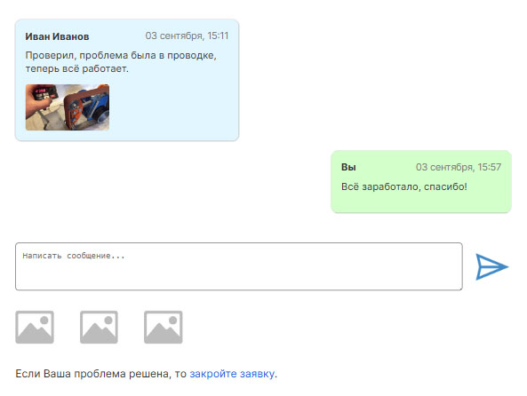This screenshot has width=527, height=396.
Task: Click the text "Если Ваша проблема решена"
Action: pos(94,374)
